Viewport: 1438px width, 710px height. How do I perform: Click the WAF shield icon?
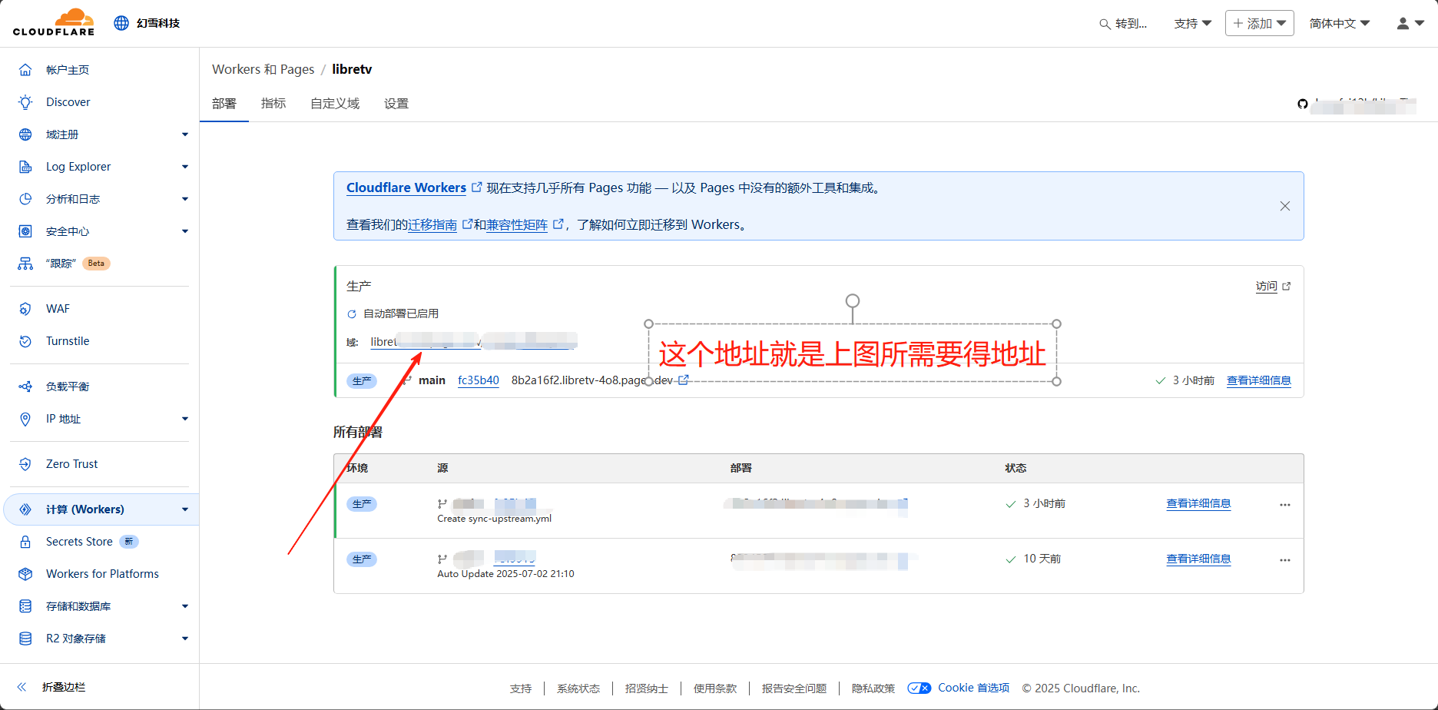25,309
